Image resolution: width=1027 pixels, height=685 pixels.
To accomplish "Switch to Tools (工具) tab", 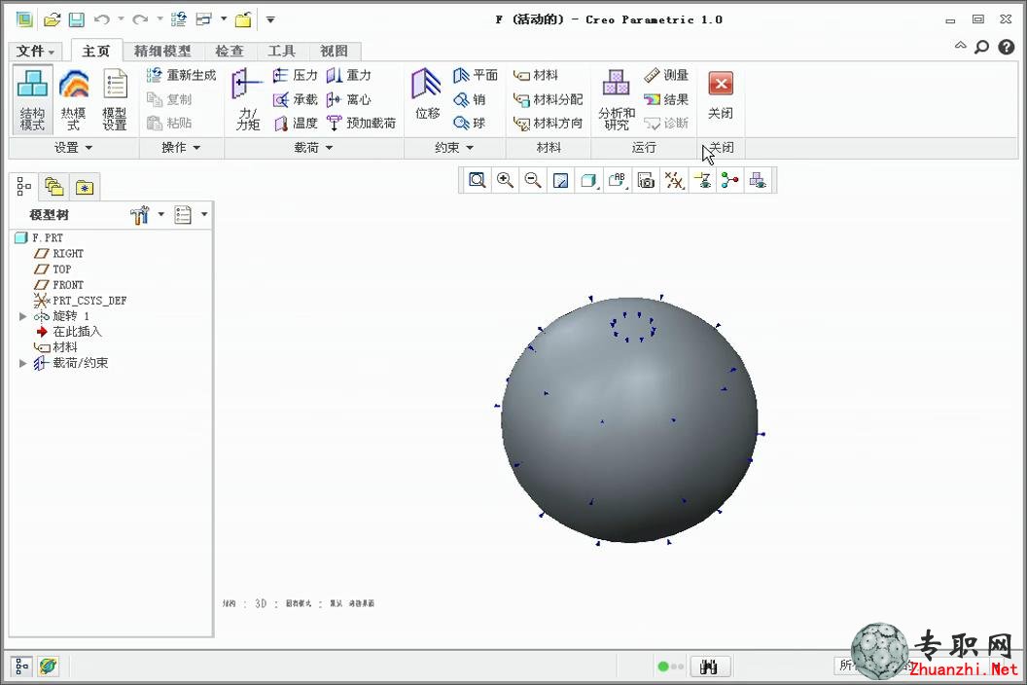I will tap(282, 52).
